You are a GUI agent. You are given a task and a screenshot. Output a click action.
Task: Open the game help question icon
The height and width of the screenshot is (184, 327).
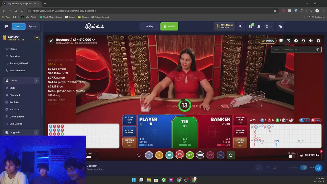(296, 41)
